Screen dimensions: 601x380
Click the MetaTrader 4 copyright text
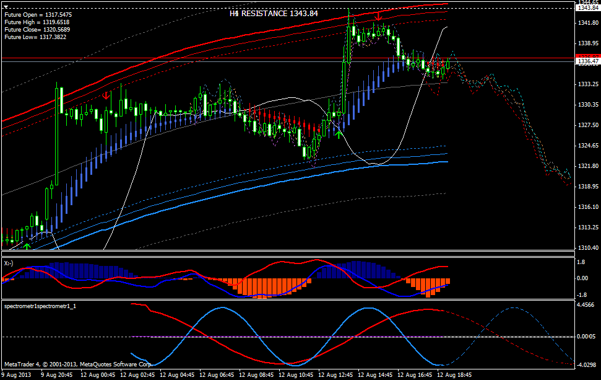pyautogui.click(x=78, y=364)
